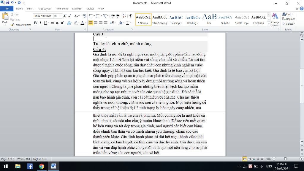Click English (U.S.) language indicator
This screenshot has width=304, height=171.
(x=40, y=159)
